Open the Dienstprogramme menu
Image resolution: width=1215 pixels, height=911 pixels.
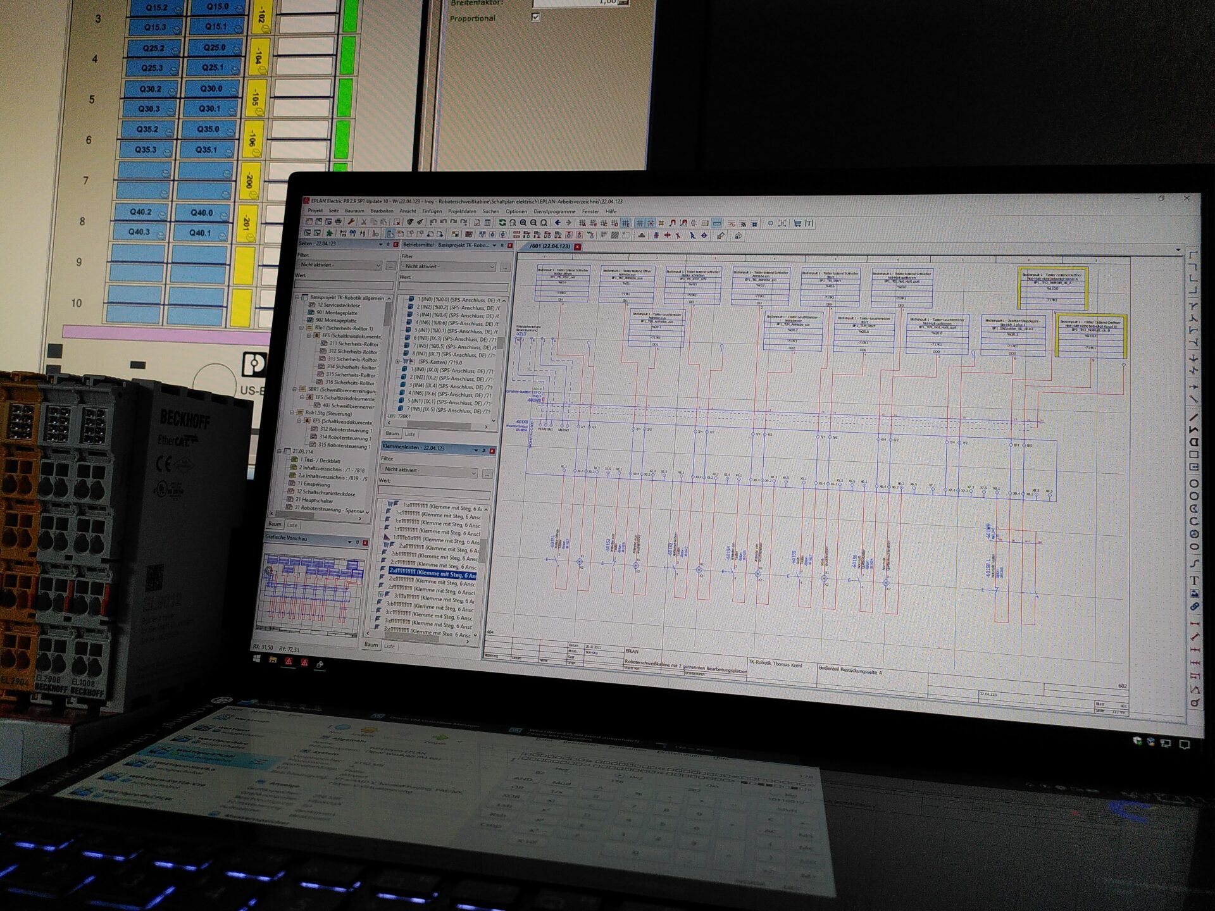click(x=554, y=212)
